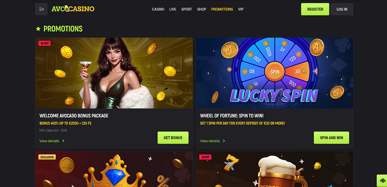387x187 pixels.
Task: Click the HOT badge on beer promo
Action: click(205, 157)
